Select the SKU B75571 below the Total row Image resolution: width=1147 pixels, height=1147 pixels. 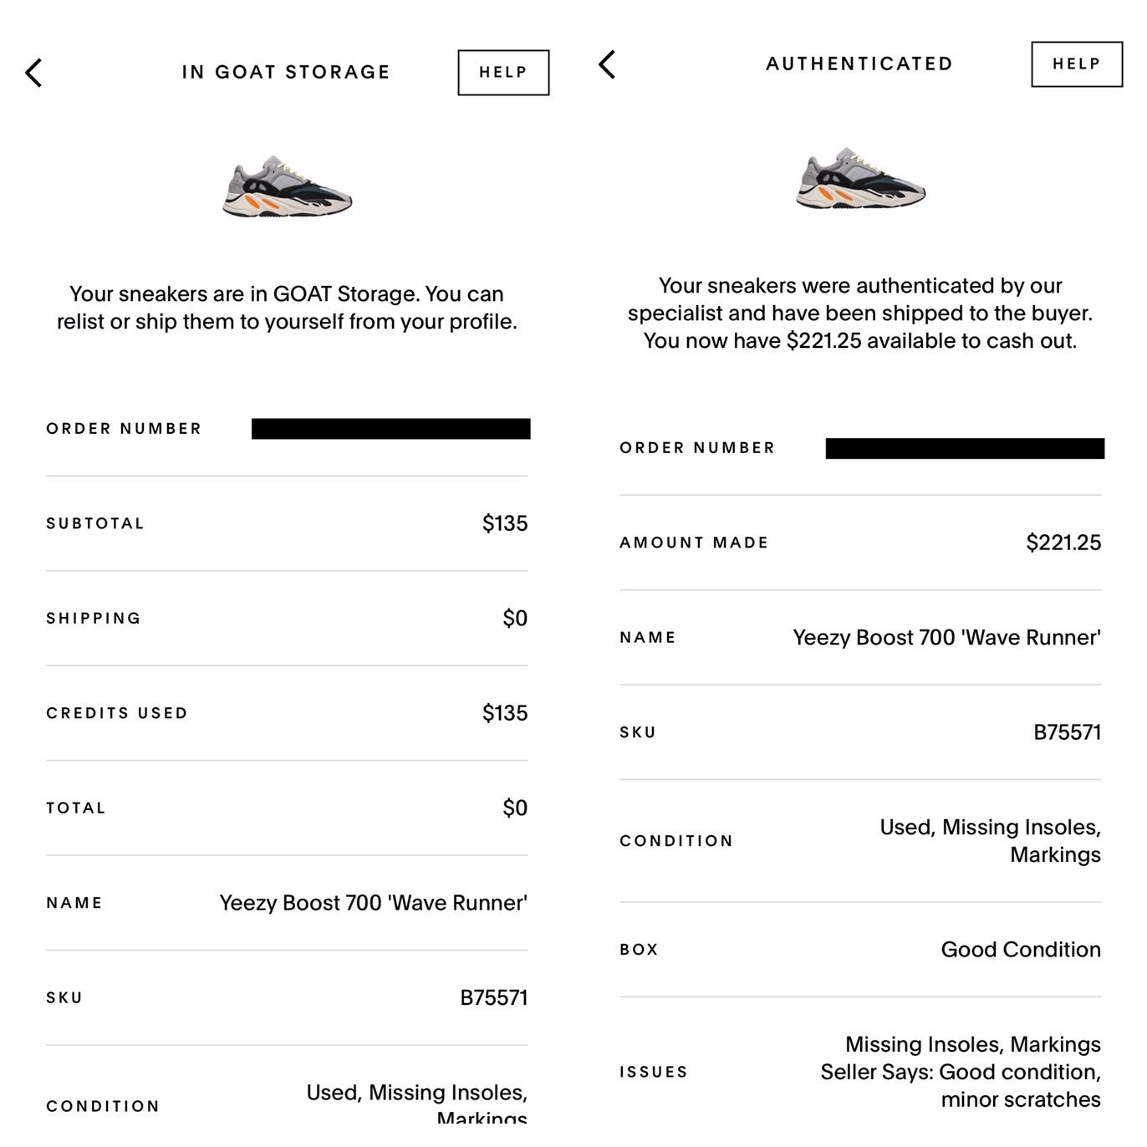click(493, 997)
